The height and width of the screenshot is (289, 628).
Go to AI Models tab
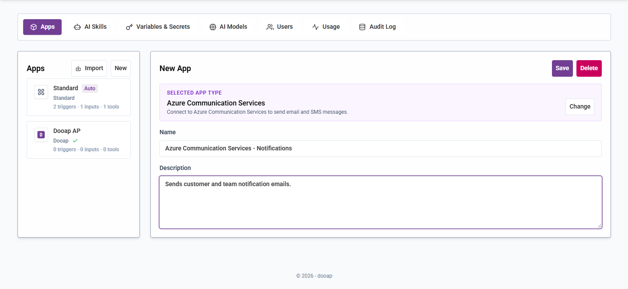pos(228,27)
